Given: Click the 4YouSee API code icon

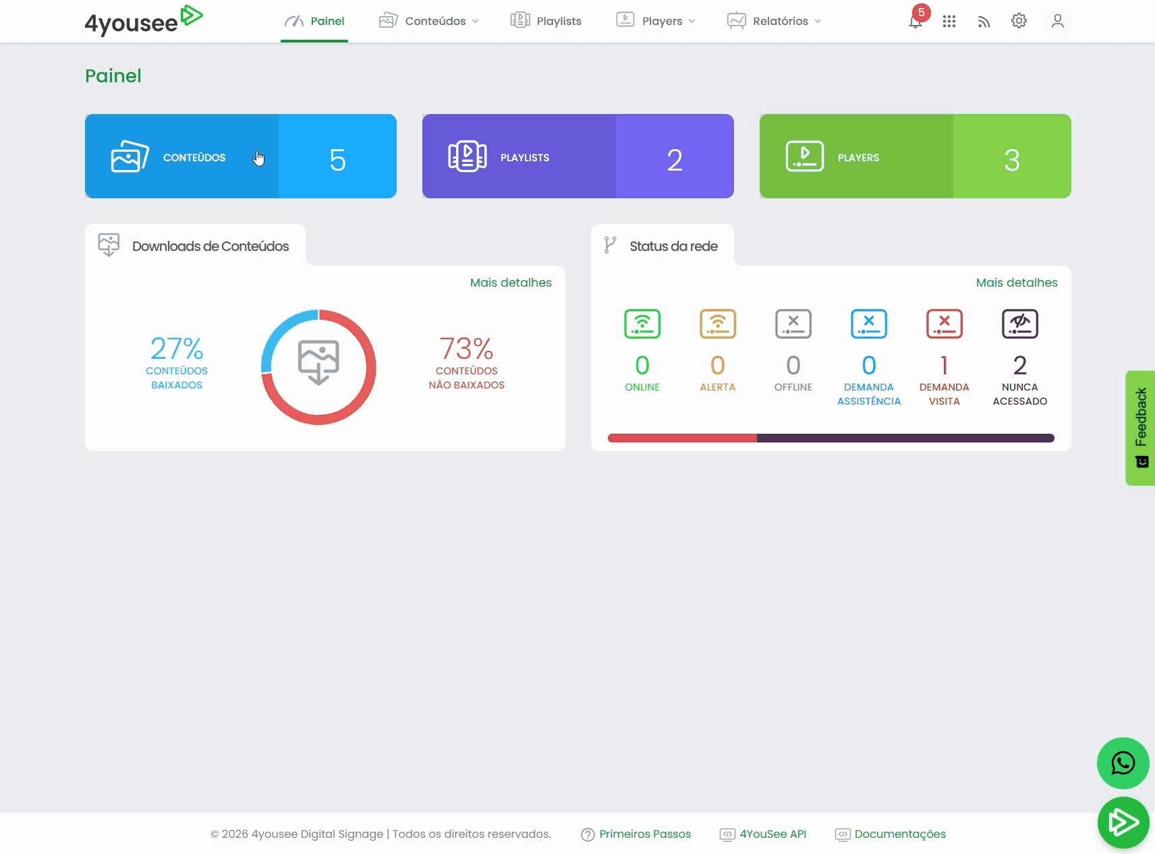Looking at the screenshot, I should click(x=727, y=834).
